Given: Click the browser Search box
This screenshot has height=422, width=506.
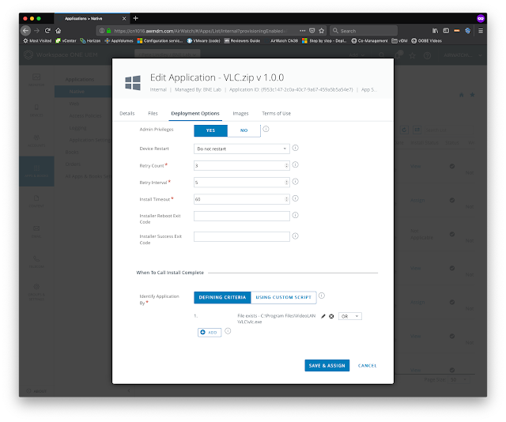Looking at the screenshot, I should coord(364,31).
